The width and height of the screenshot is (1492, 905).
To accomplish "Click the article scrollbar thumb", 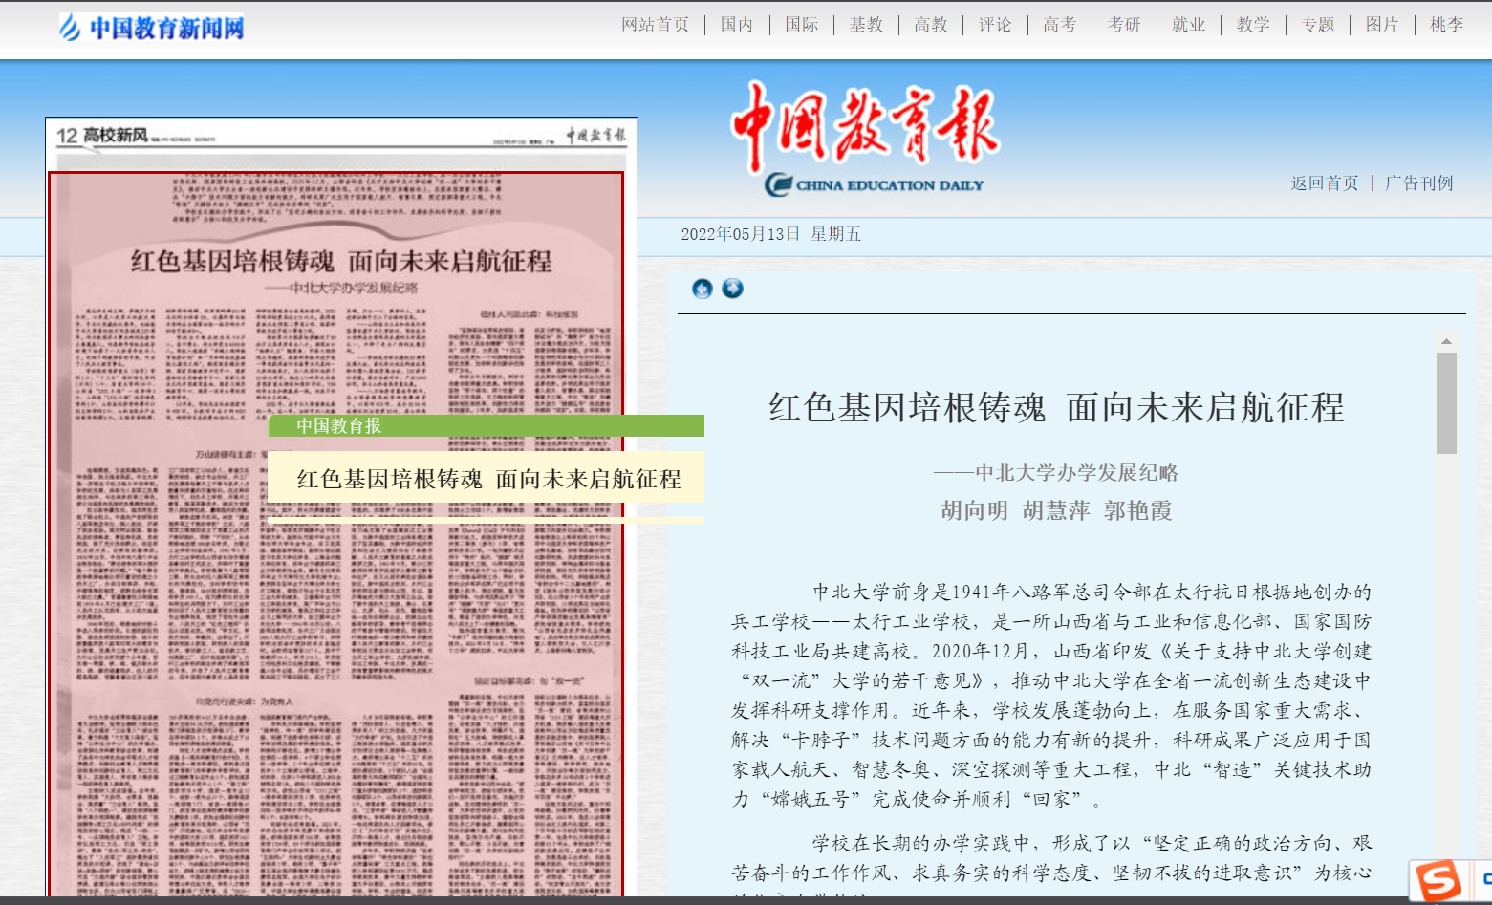I will (1446, 403).
